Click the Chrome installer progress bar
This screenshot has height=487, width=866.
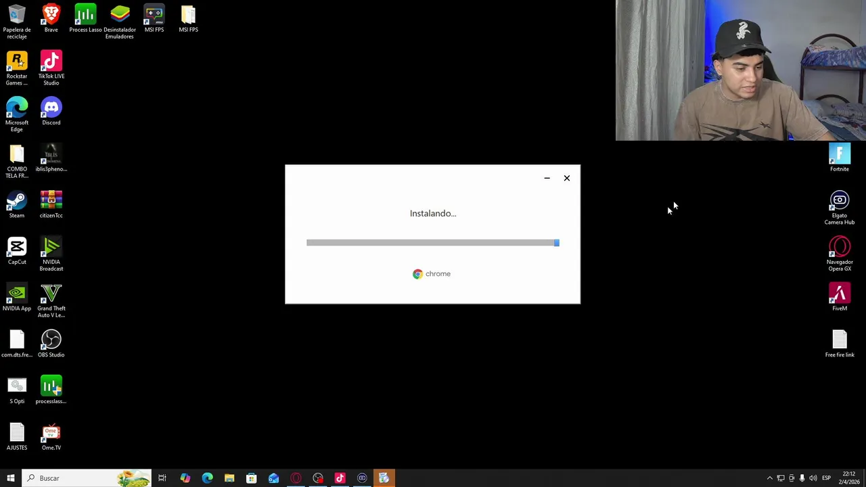click(433, 243)
